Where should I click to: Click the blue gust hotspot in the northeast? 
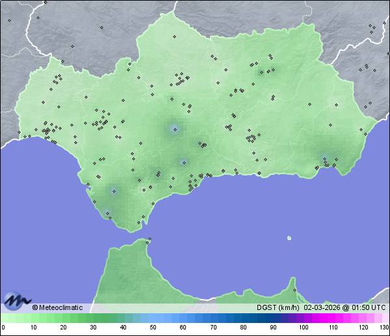(263, 71)
